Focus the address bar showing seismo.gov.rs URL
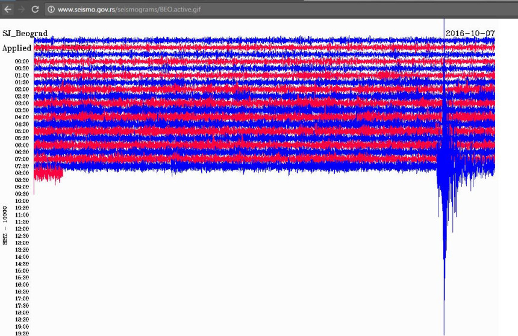518x336 pixels. click(281, 9)
